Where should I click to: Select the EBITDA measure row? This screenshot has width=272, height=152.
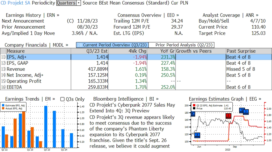(x=136, y=87)
